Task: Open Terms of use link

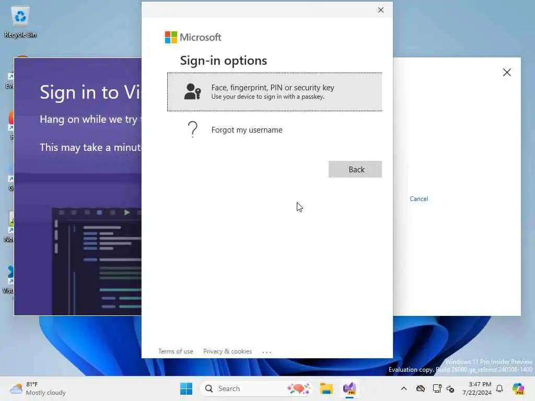Action: pos(176,351)
